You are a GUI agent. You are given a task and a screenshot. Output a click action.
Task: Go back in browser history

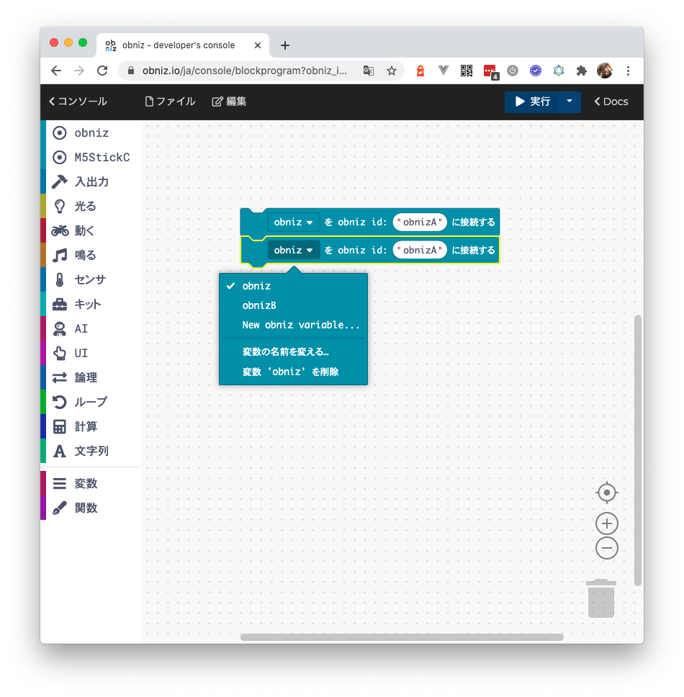pos(56,71)
